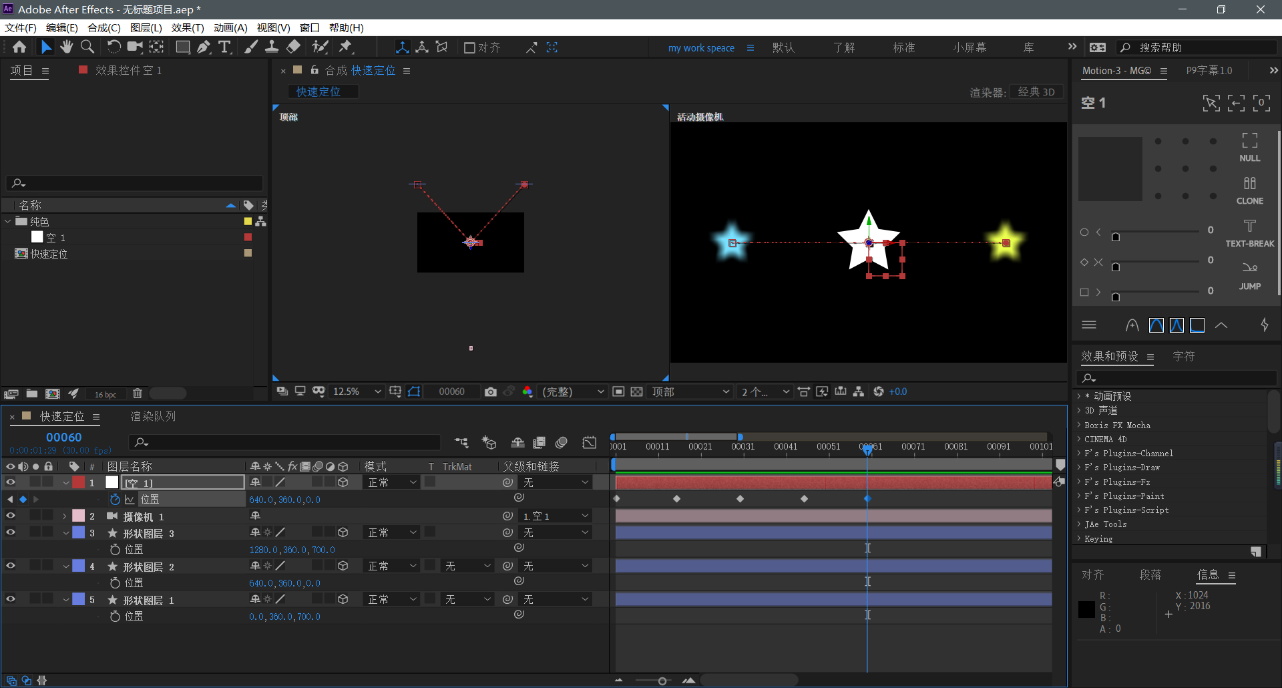The image size is (1282, 688).
Task: Select the Hand tool
Action: point(66,47)
